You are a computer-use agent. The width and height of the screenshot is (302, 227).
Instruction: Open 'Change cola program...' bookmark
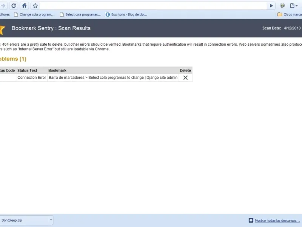point(34,14)
